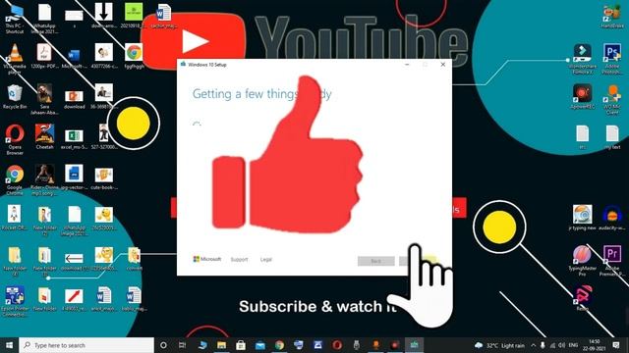Select the jr typing new icon
This screenshot has height=353, width=629.
tap(583, 218)
